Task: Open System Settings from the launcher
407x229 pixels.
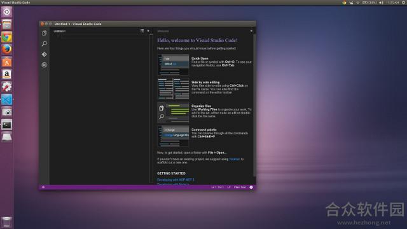Action: [7, 87]
